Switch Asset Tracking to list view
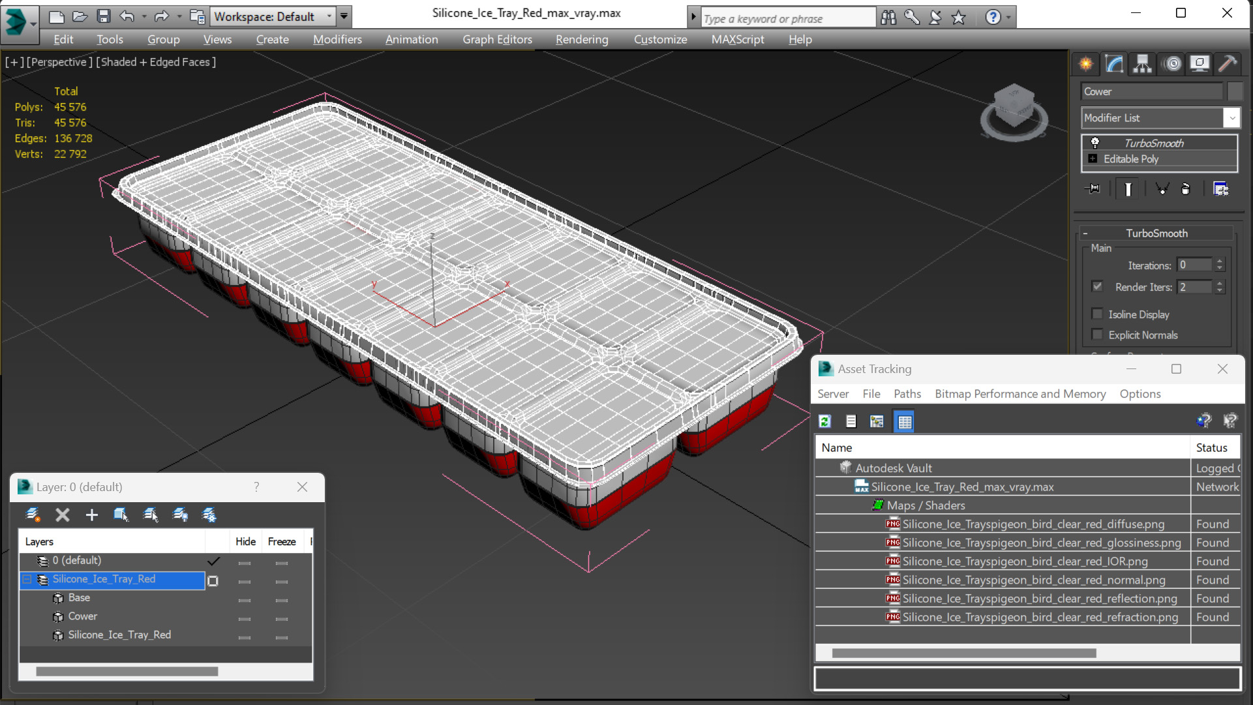The height and width of the screenshot is (705, 1253). [851, 421]
